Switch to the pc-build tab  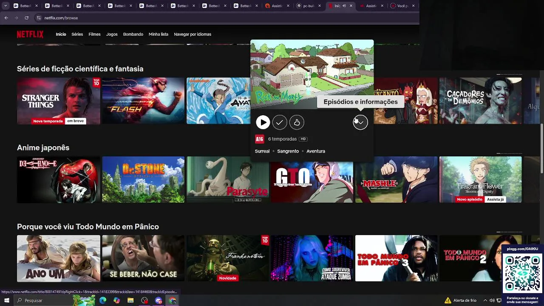point(309,6)
